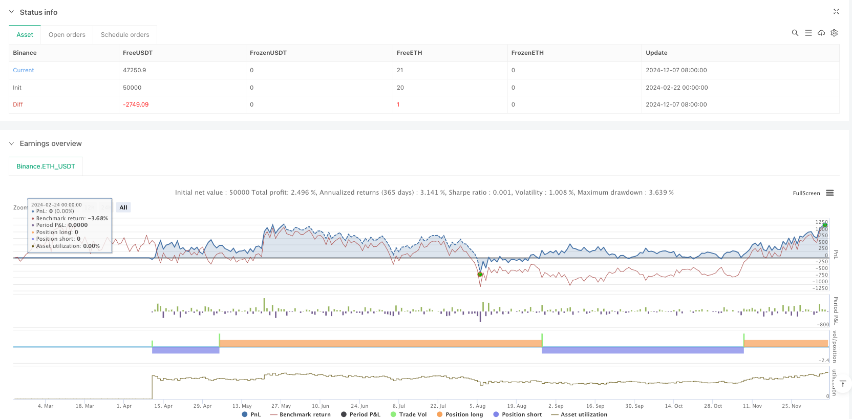Toggle Benchmark return series in legend
Viewport: 852px width, 419px height.
300,414
